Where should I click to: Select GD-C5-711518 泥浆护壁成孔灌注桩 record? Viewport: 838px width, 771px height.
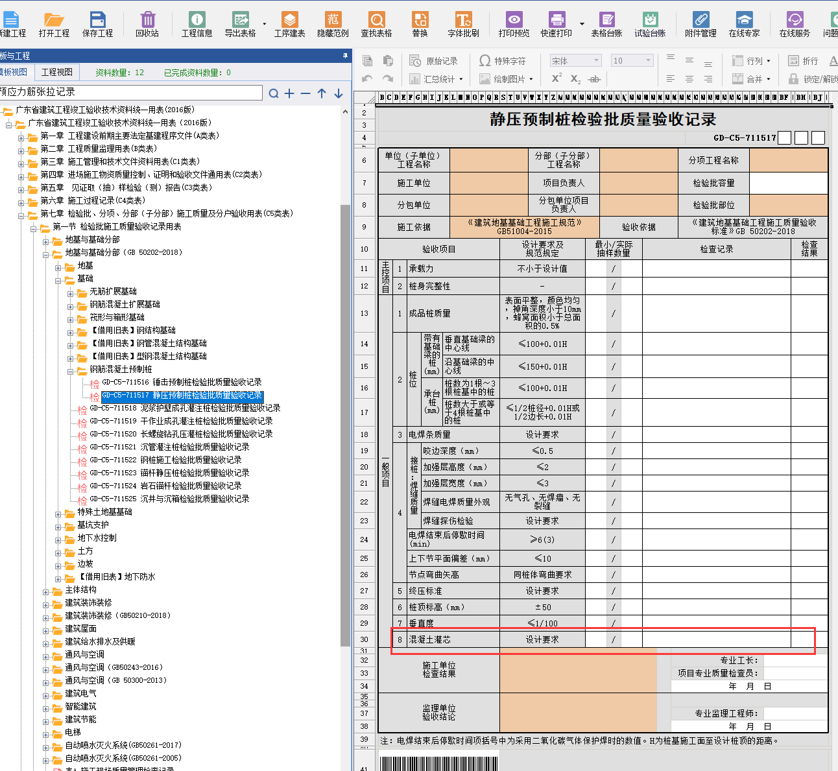[x=185, y=409]
